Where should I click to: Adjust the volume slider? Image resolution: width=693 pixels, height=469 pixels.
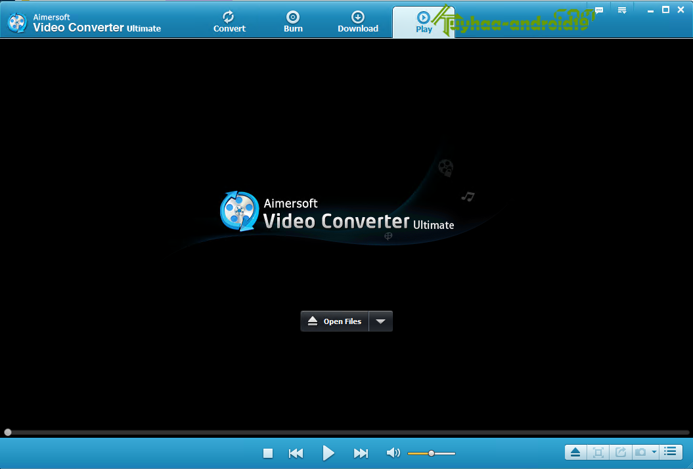[x=432, y=453]
